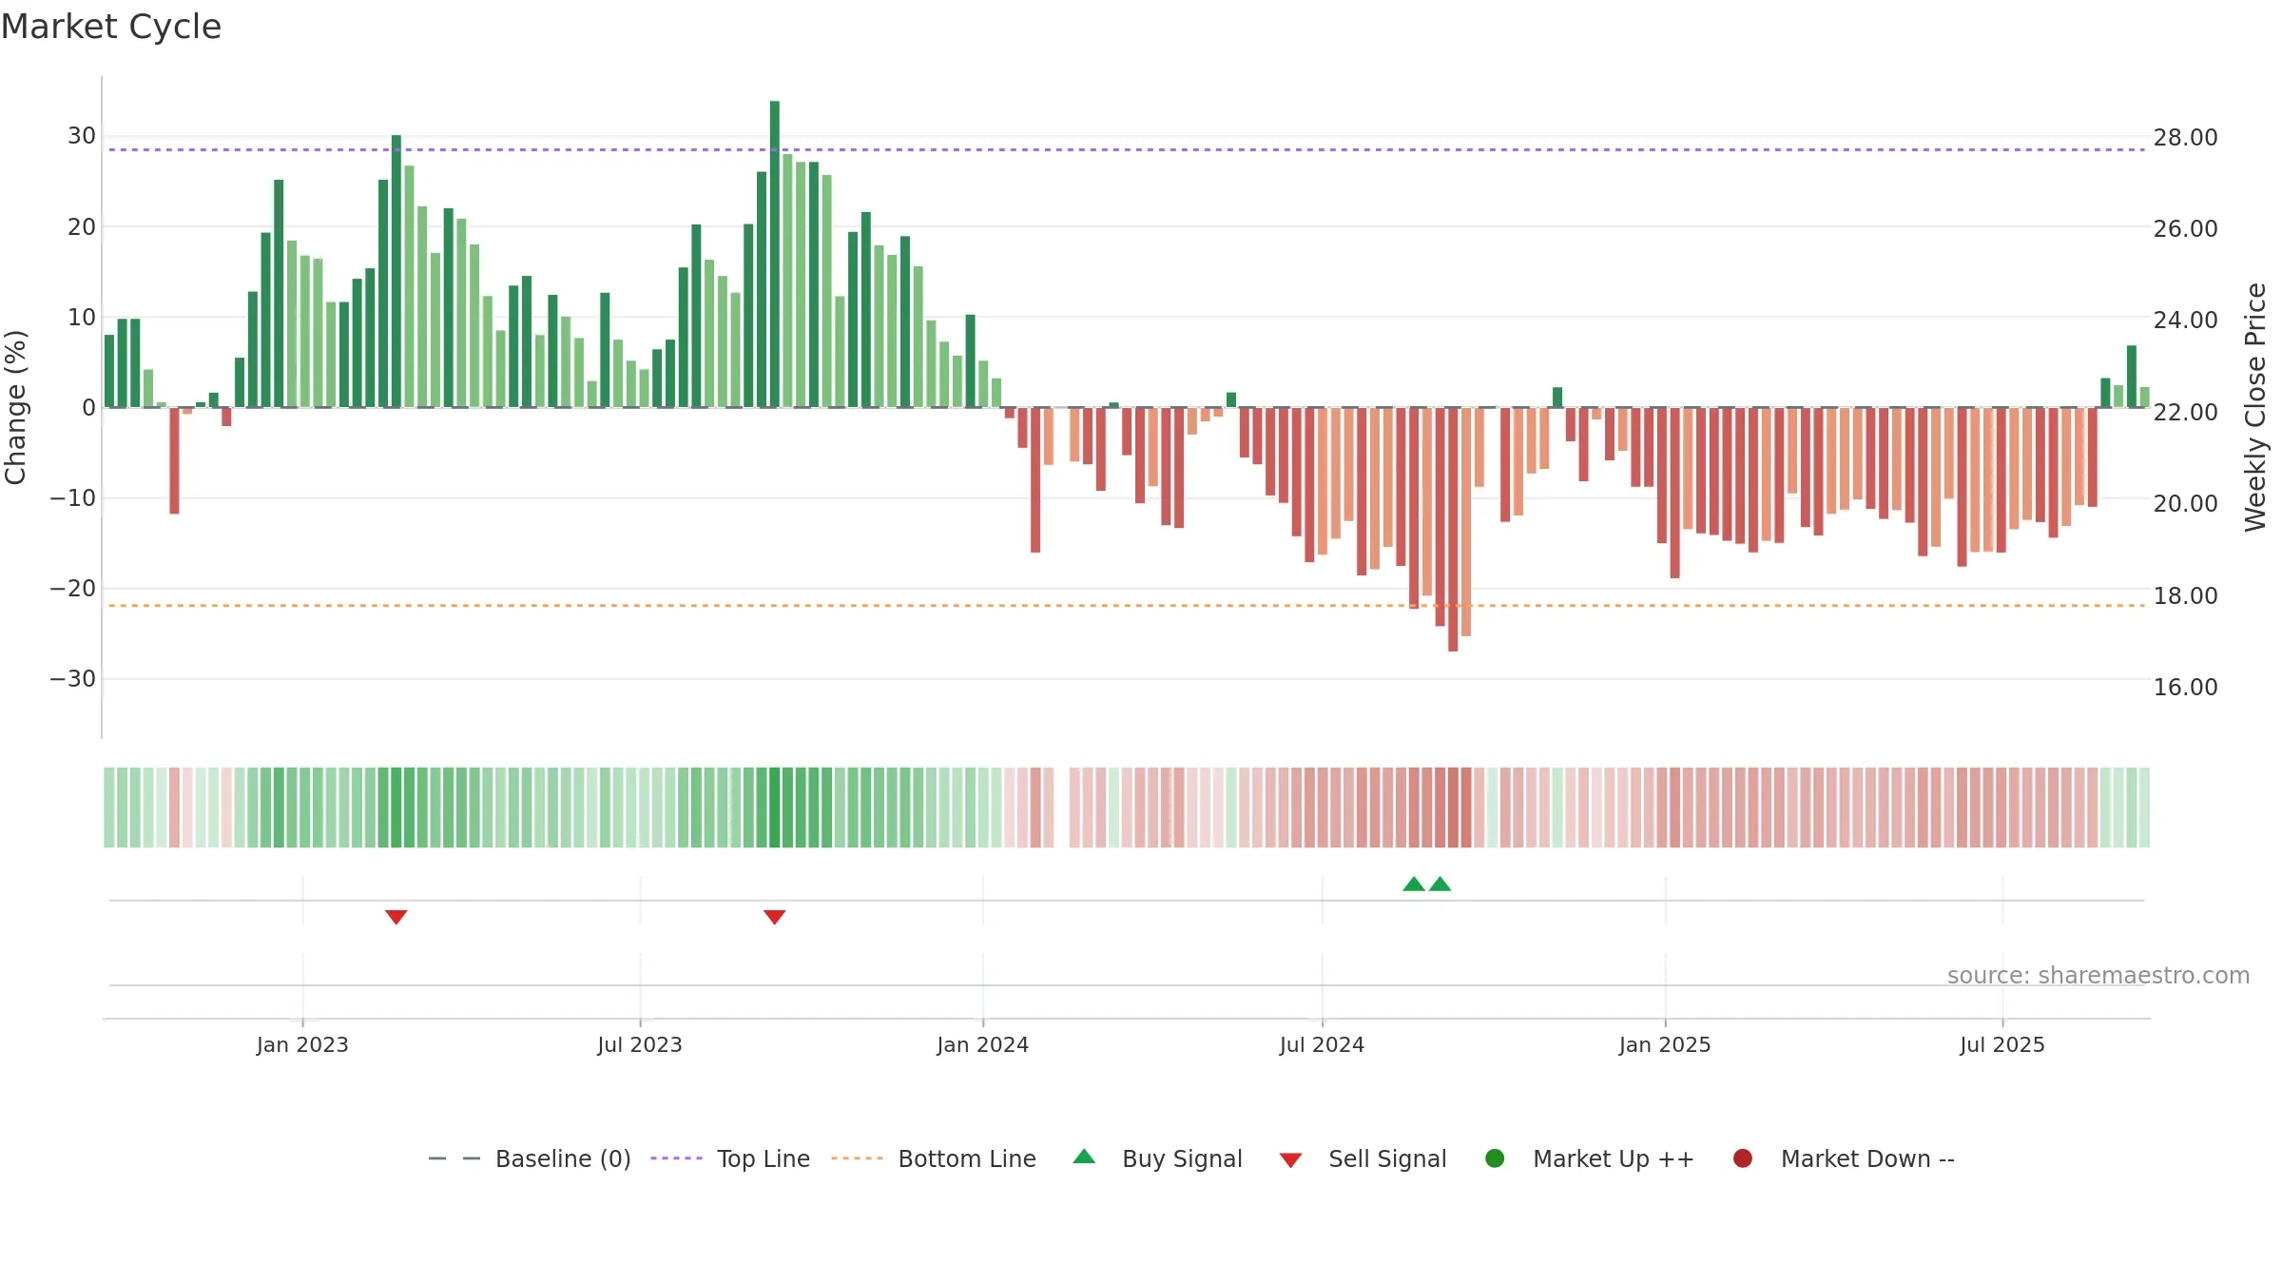Click the darkest red heatmap cell near Sep 2024
Image resolution: width=2282 pixels, height=1284 pixels.
pyautogui.click(x=1453, y=807)
